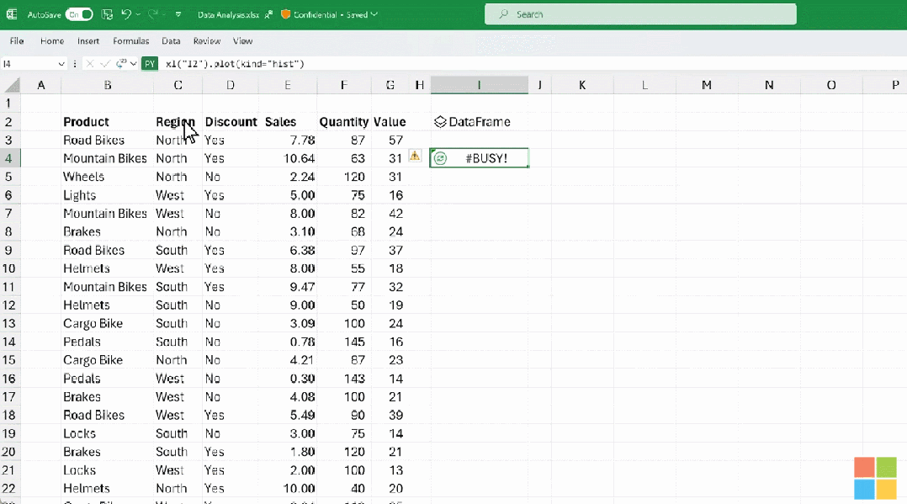Click the green PY Python mode badge

(150, 64)
